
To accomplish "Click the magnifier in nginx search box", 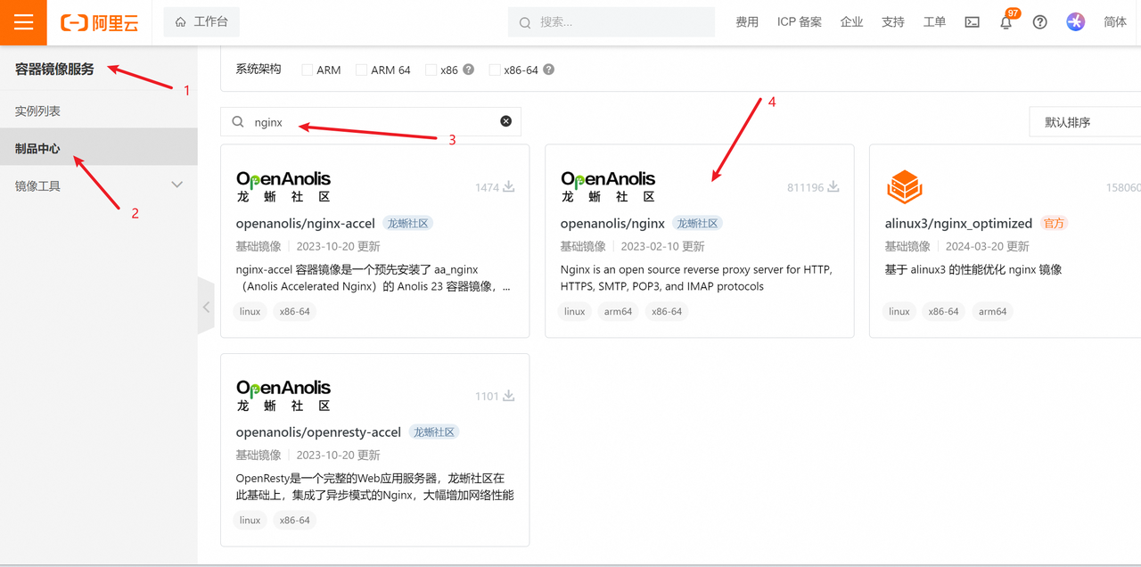I will tap(238, 122).
